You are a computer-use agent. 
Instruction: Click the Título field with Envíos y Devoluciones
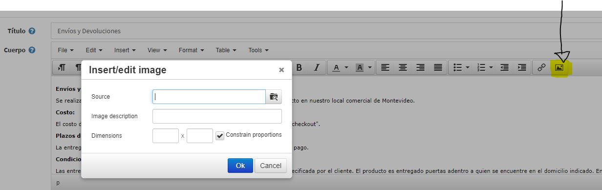[326, 31]
